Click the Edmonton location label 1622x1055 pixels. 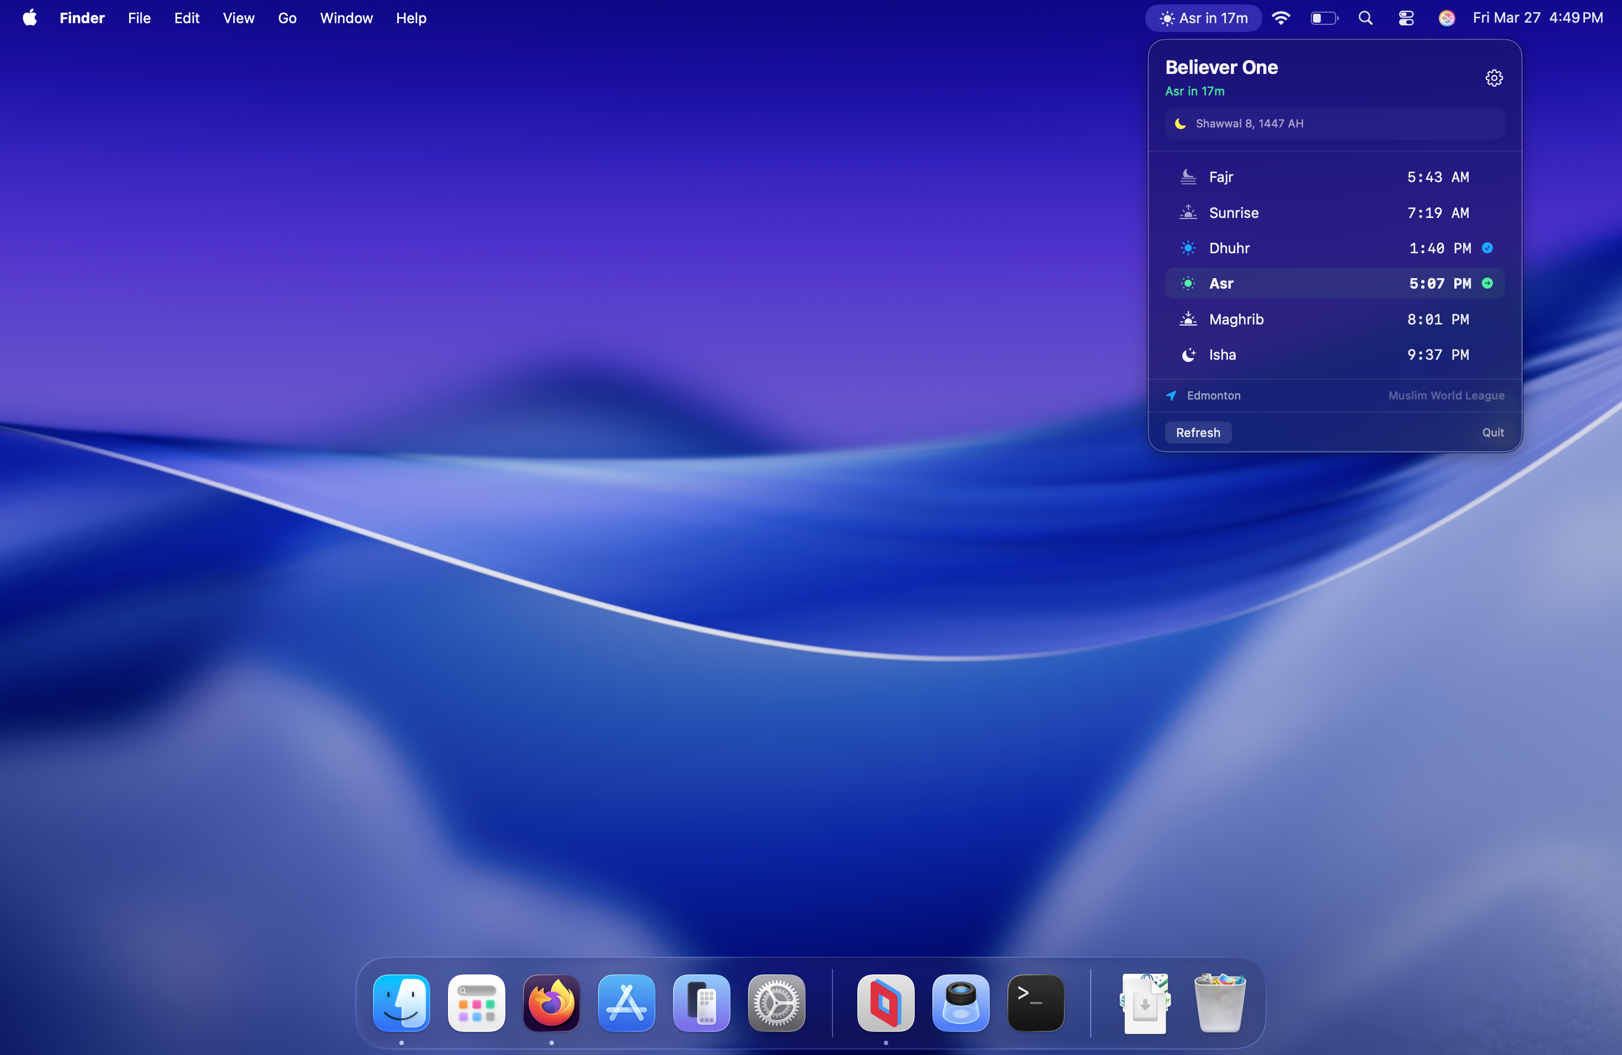click(1213, 395)
